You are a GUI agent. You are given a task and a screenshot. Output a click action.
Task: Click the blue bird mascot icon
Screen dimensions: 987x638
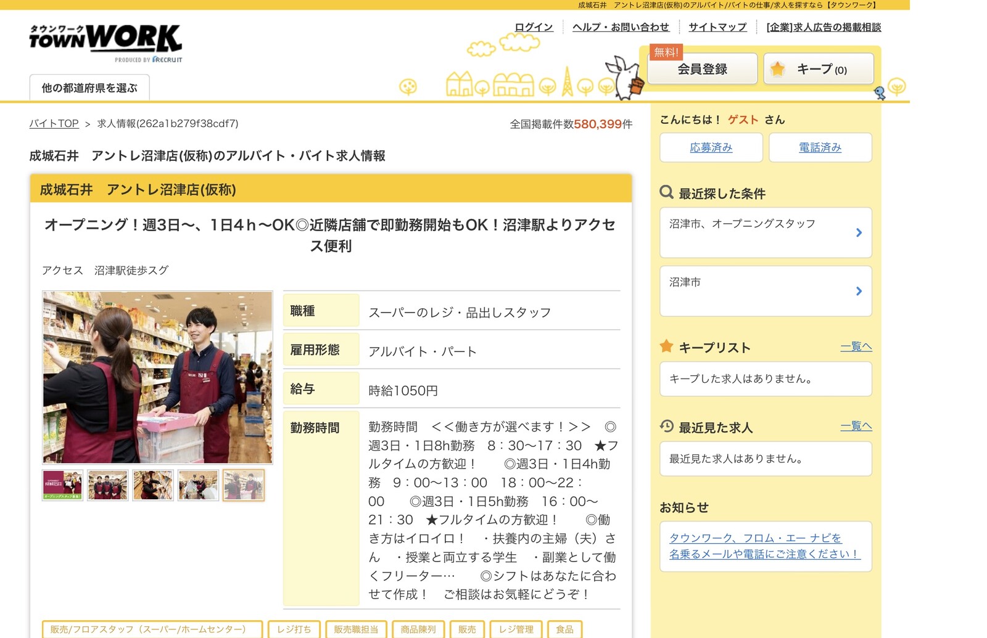880,93
